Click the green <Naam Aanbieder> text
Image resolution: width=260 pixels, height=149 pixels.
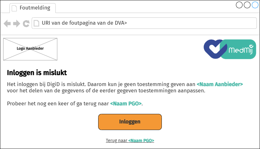pos(220,84)
